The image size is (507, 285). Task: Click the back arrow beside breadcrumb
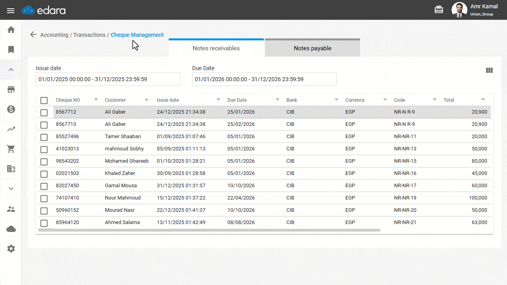[x=33, y=34]
